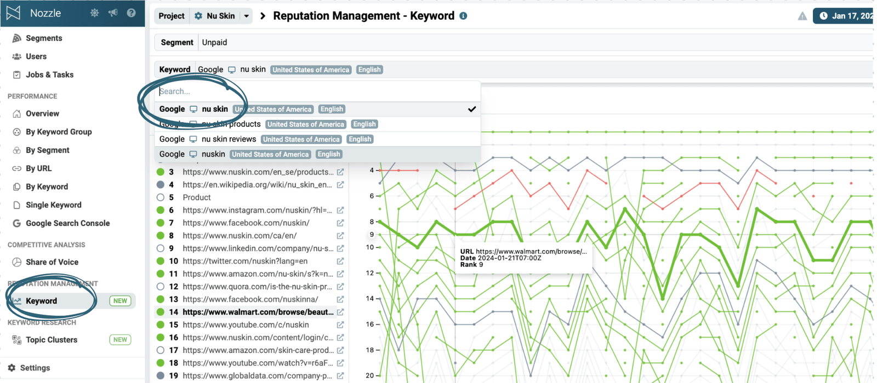Open external link icon for quora row
877x383 pixels.
[x=340, y=287]
